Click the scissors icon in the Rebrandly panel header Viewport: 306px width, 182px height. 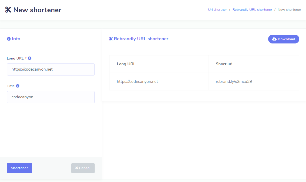[111, 39]
